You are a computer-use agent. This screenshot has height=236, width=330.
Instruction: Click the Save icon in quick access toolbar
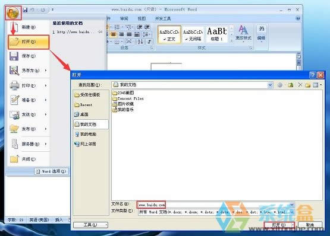(26, 10)
